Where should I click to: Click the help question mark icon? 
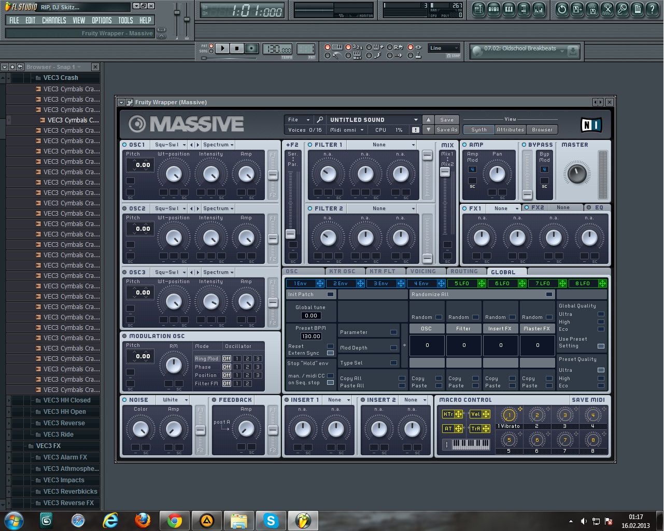(x=652, y=9)
